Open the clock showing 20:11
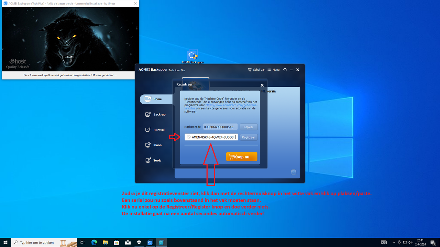Viewport: 440px width, 247px height. pyautogui.click(x=420, y=243)
